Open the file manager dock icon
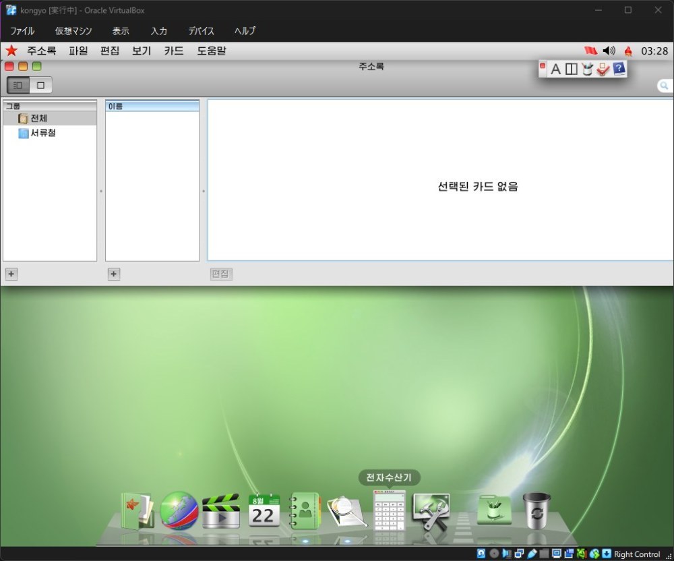This screenshot has width=674, height=561. coord(137,511)
